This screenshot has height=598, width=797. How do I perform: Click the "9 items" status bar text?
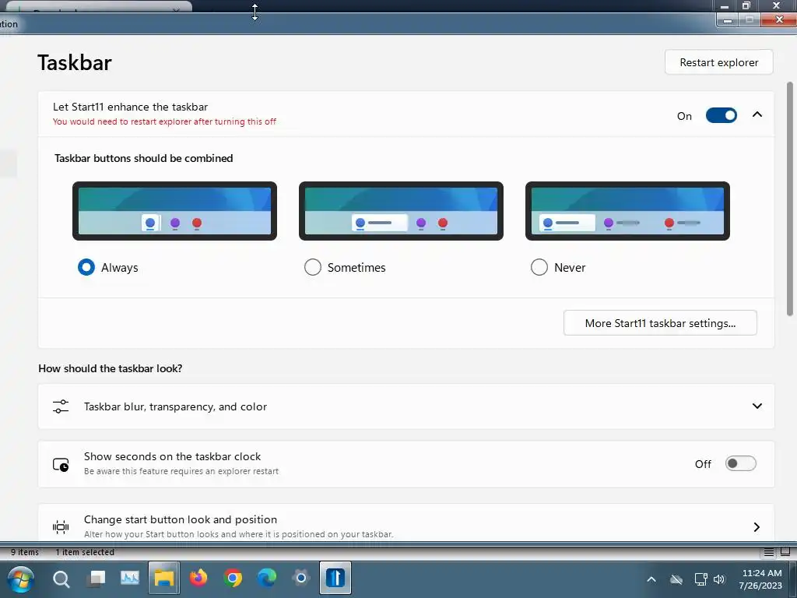(x=25, y=552)
